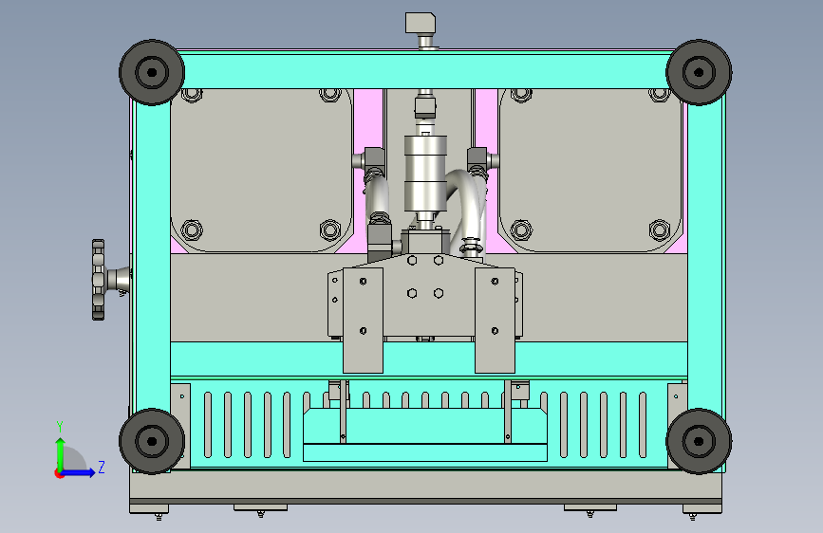Select the left vertical mounting bracket plate
Image resolution: width=823 pixels, height=533 pixels.
(x=363, y=321)
